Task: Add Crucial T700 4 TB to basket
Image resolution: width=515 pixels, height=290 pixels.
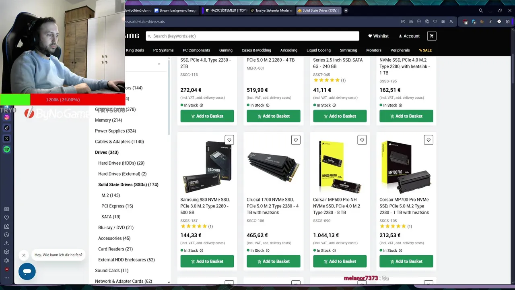Action: [273, 261]
